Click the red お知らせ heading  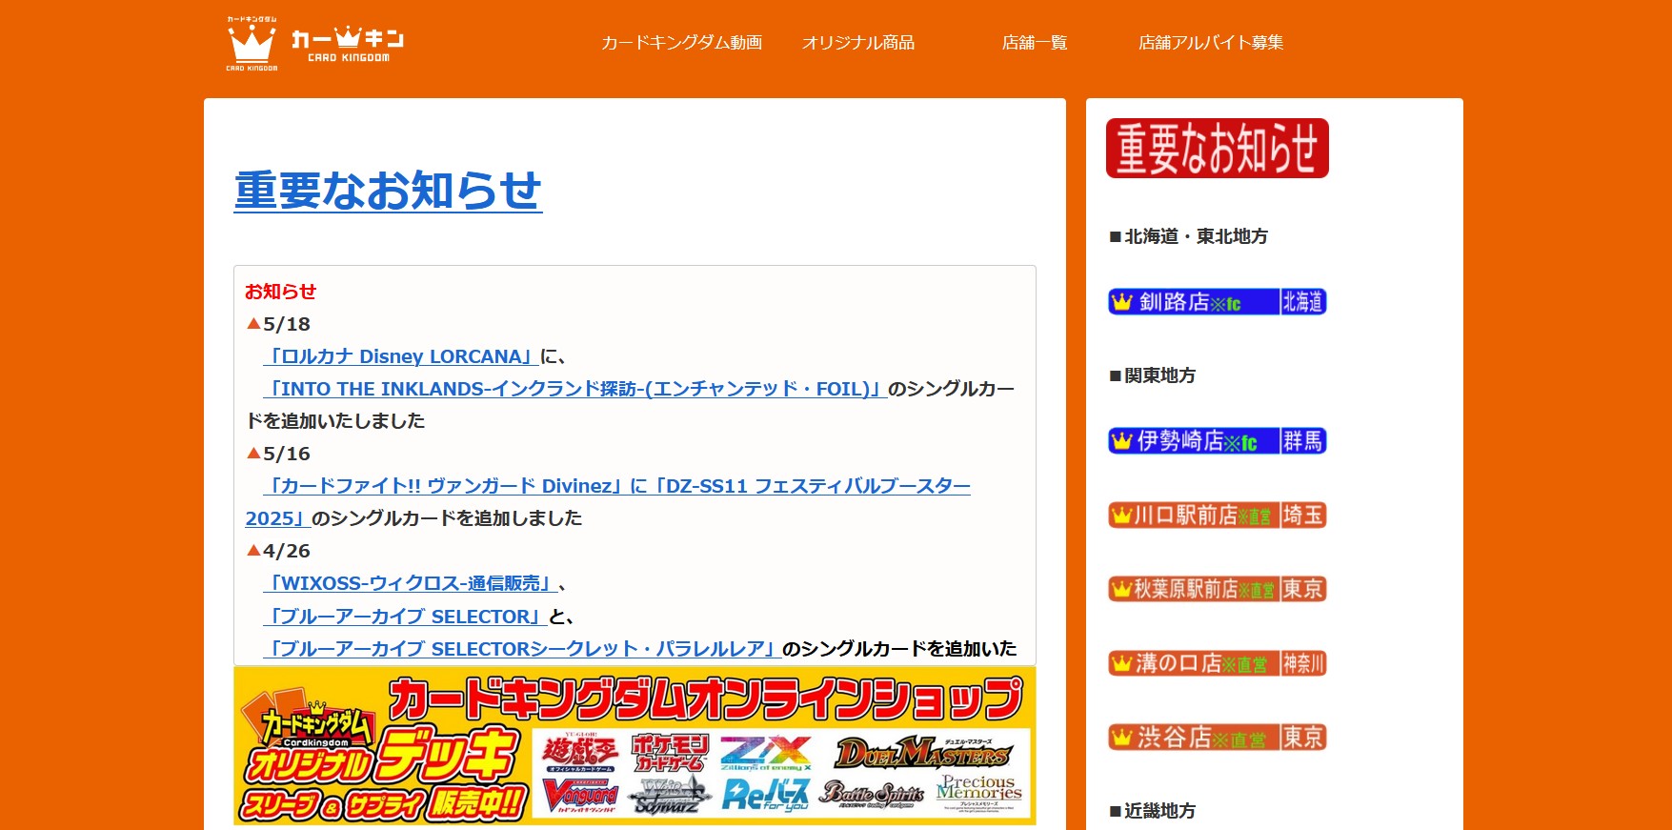[280, 292]
